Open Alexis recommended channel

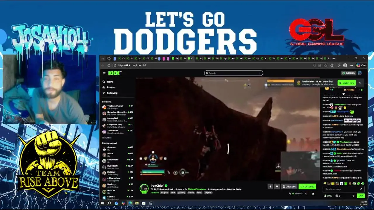coord(118,155)
